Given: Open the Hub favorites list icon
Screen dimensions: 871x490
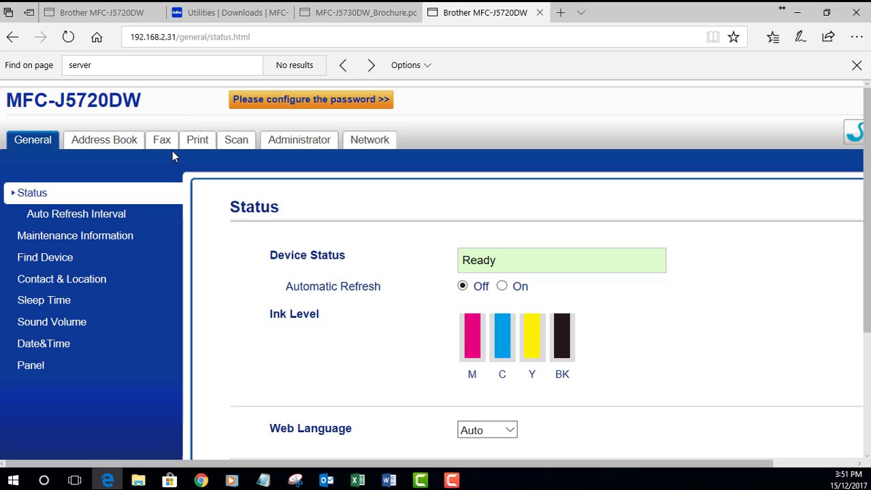Looking at the screenshot, I should tap(773, 37).
